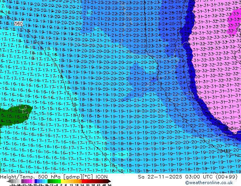Click the gray left arrow end of legend

pos(9,181)
